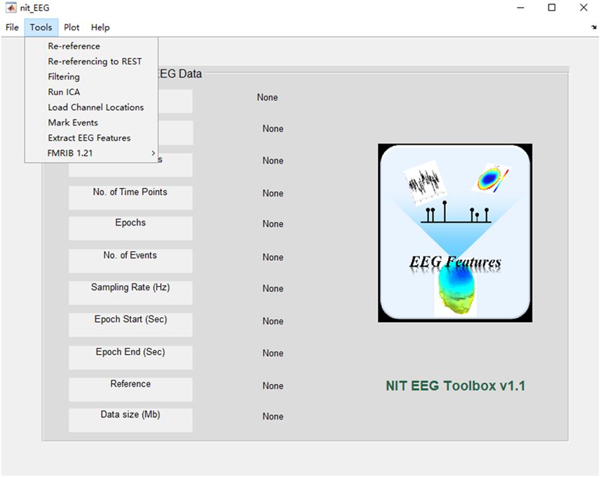This screenshot has height=478, width=601.
Task: Click the No. of Events label
Action: click(130, 261)
